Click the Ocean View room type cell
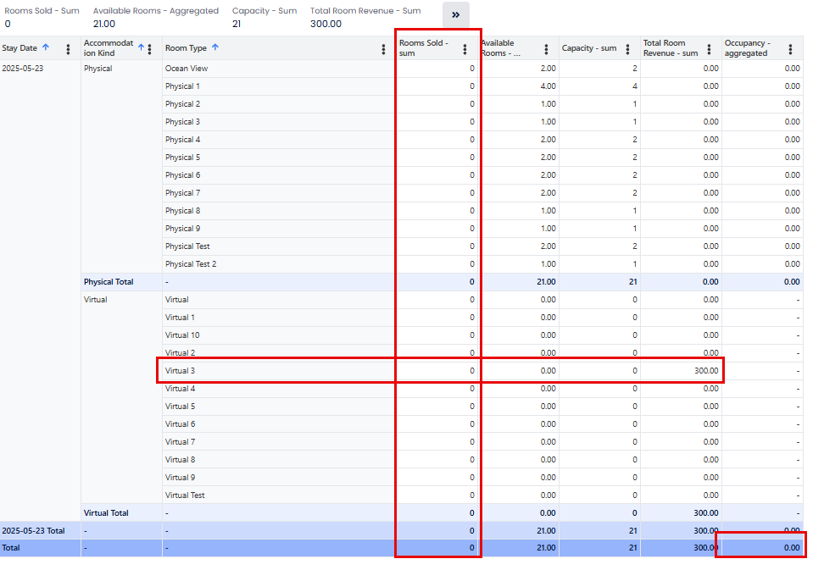This screenshot has height=570, width=813. (187, 69)
